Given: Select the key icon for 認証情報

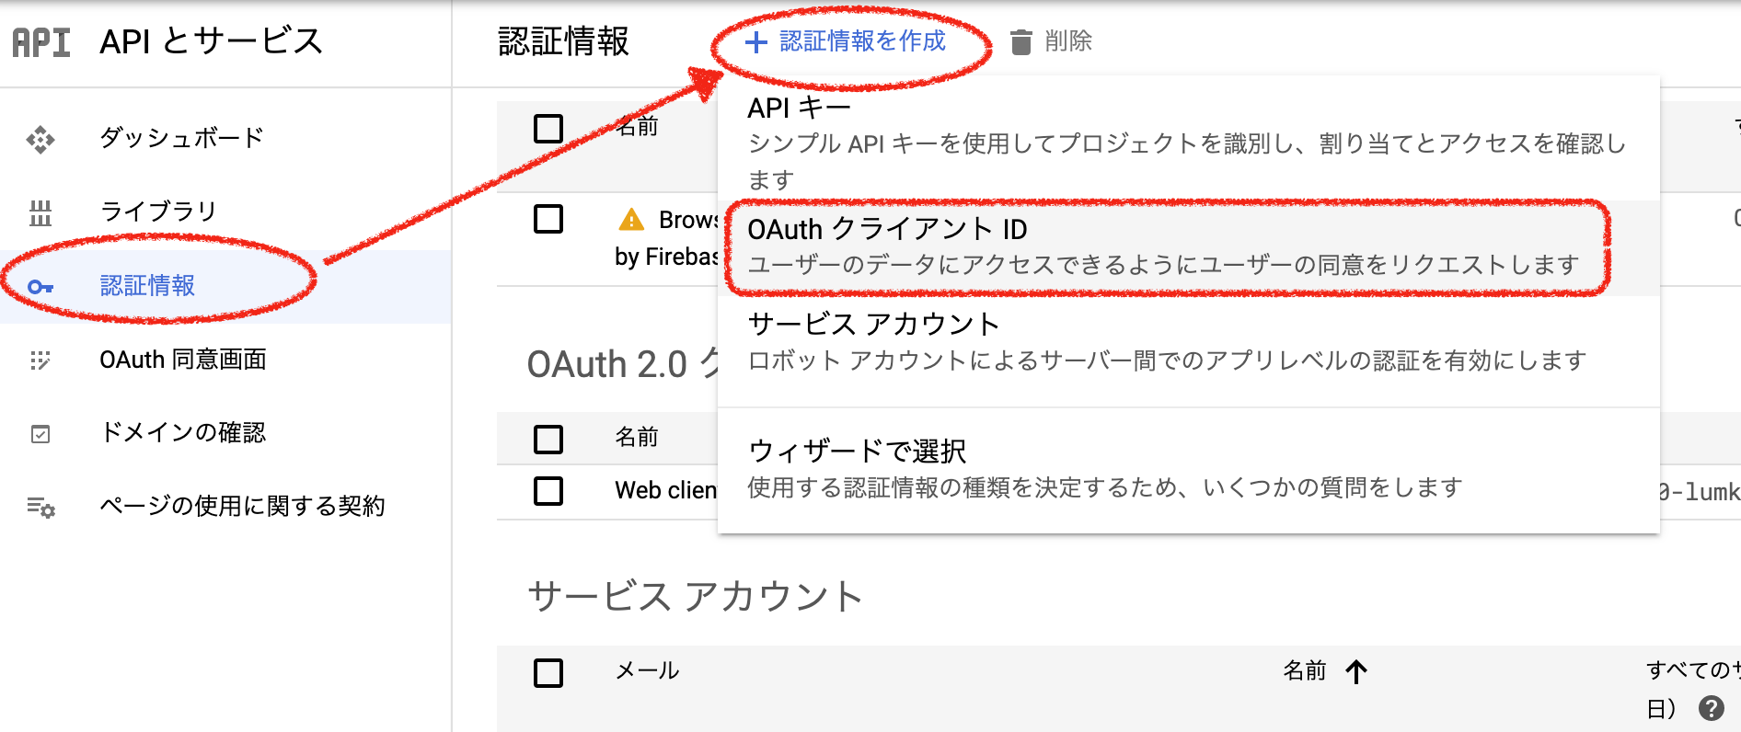Looking at the screenshot, I should click(40, 287).
